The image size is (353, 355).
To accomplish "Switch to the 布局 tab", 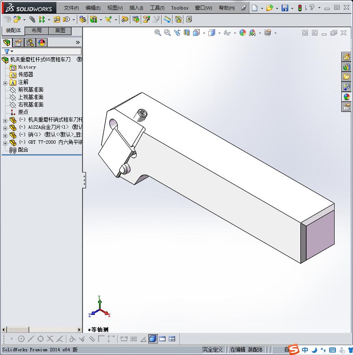I will pos(36,30).
